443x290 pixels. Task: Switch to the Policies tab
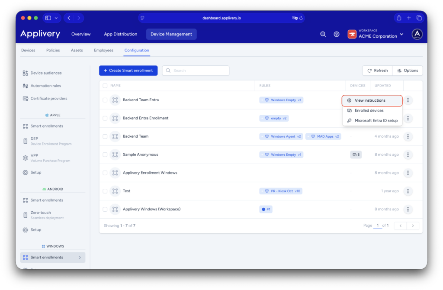pyautogui.click(x=53, y=50)
